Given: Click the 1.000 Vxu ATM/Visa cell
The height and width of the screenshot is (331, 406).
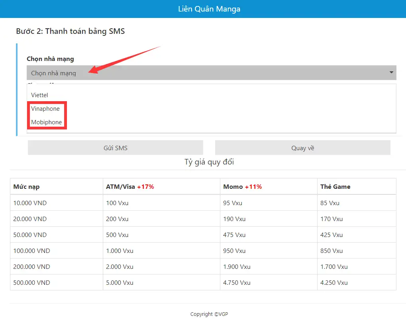Looking at the screenshot, I should click(162, 251).
